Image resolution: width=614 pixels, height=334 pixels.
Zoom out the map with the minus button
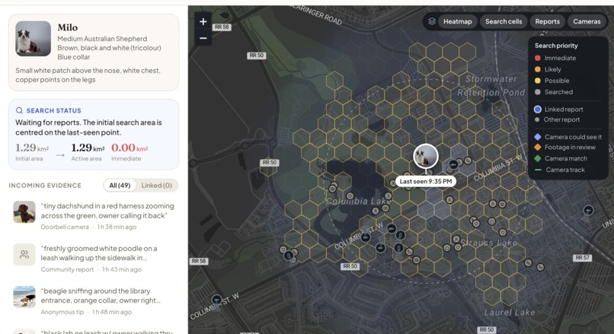click(x=203, y=38)
